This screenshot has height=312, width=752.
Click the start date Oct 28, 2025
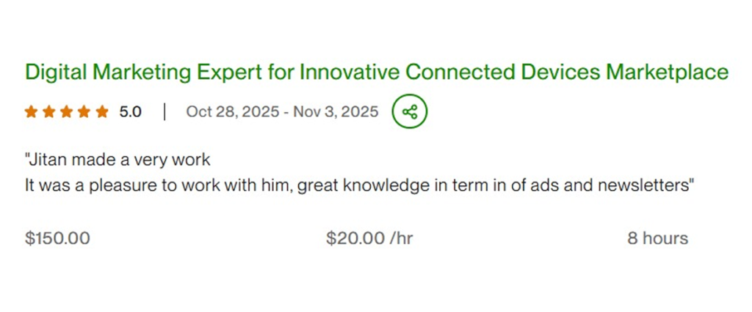[x=232, y=112]
